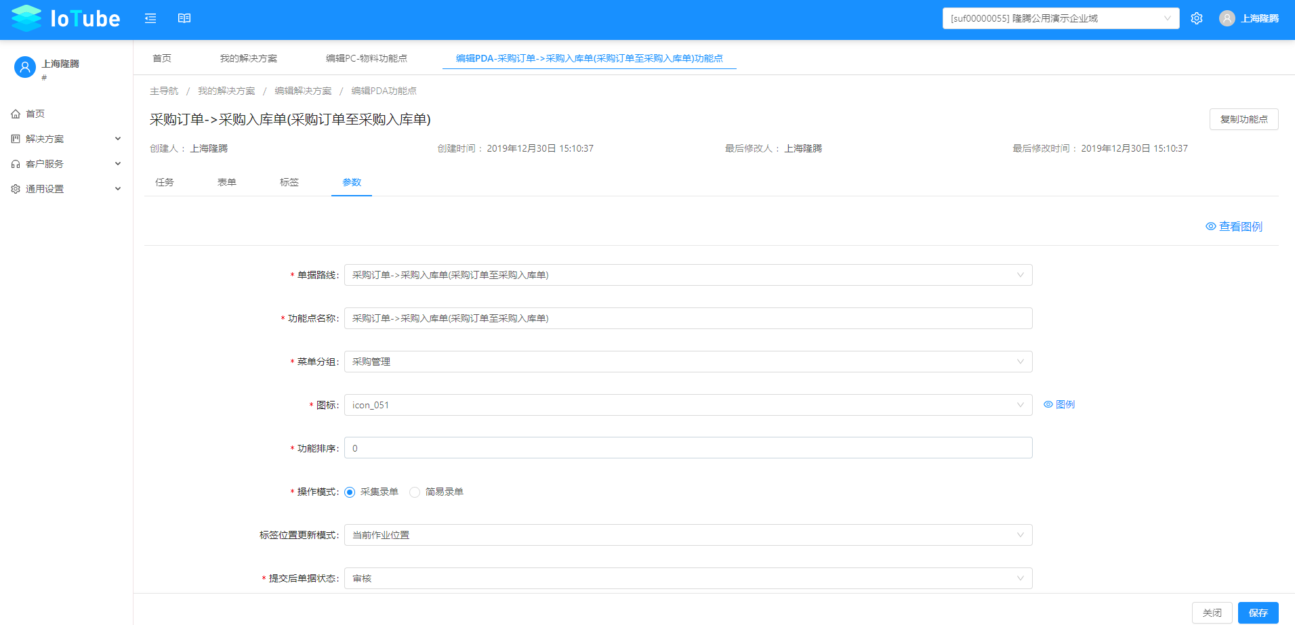The width and height of the screenshot is (1295, 625).
Task: Open the 标签 tab
Action: click(x=289, y=182)
